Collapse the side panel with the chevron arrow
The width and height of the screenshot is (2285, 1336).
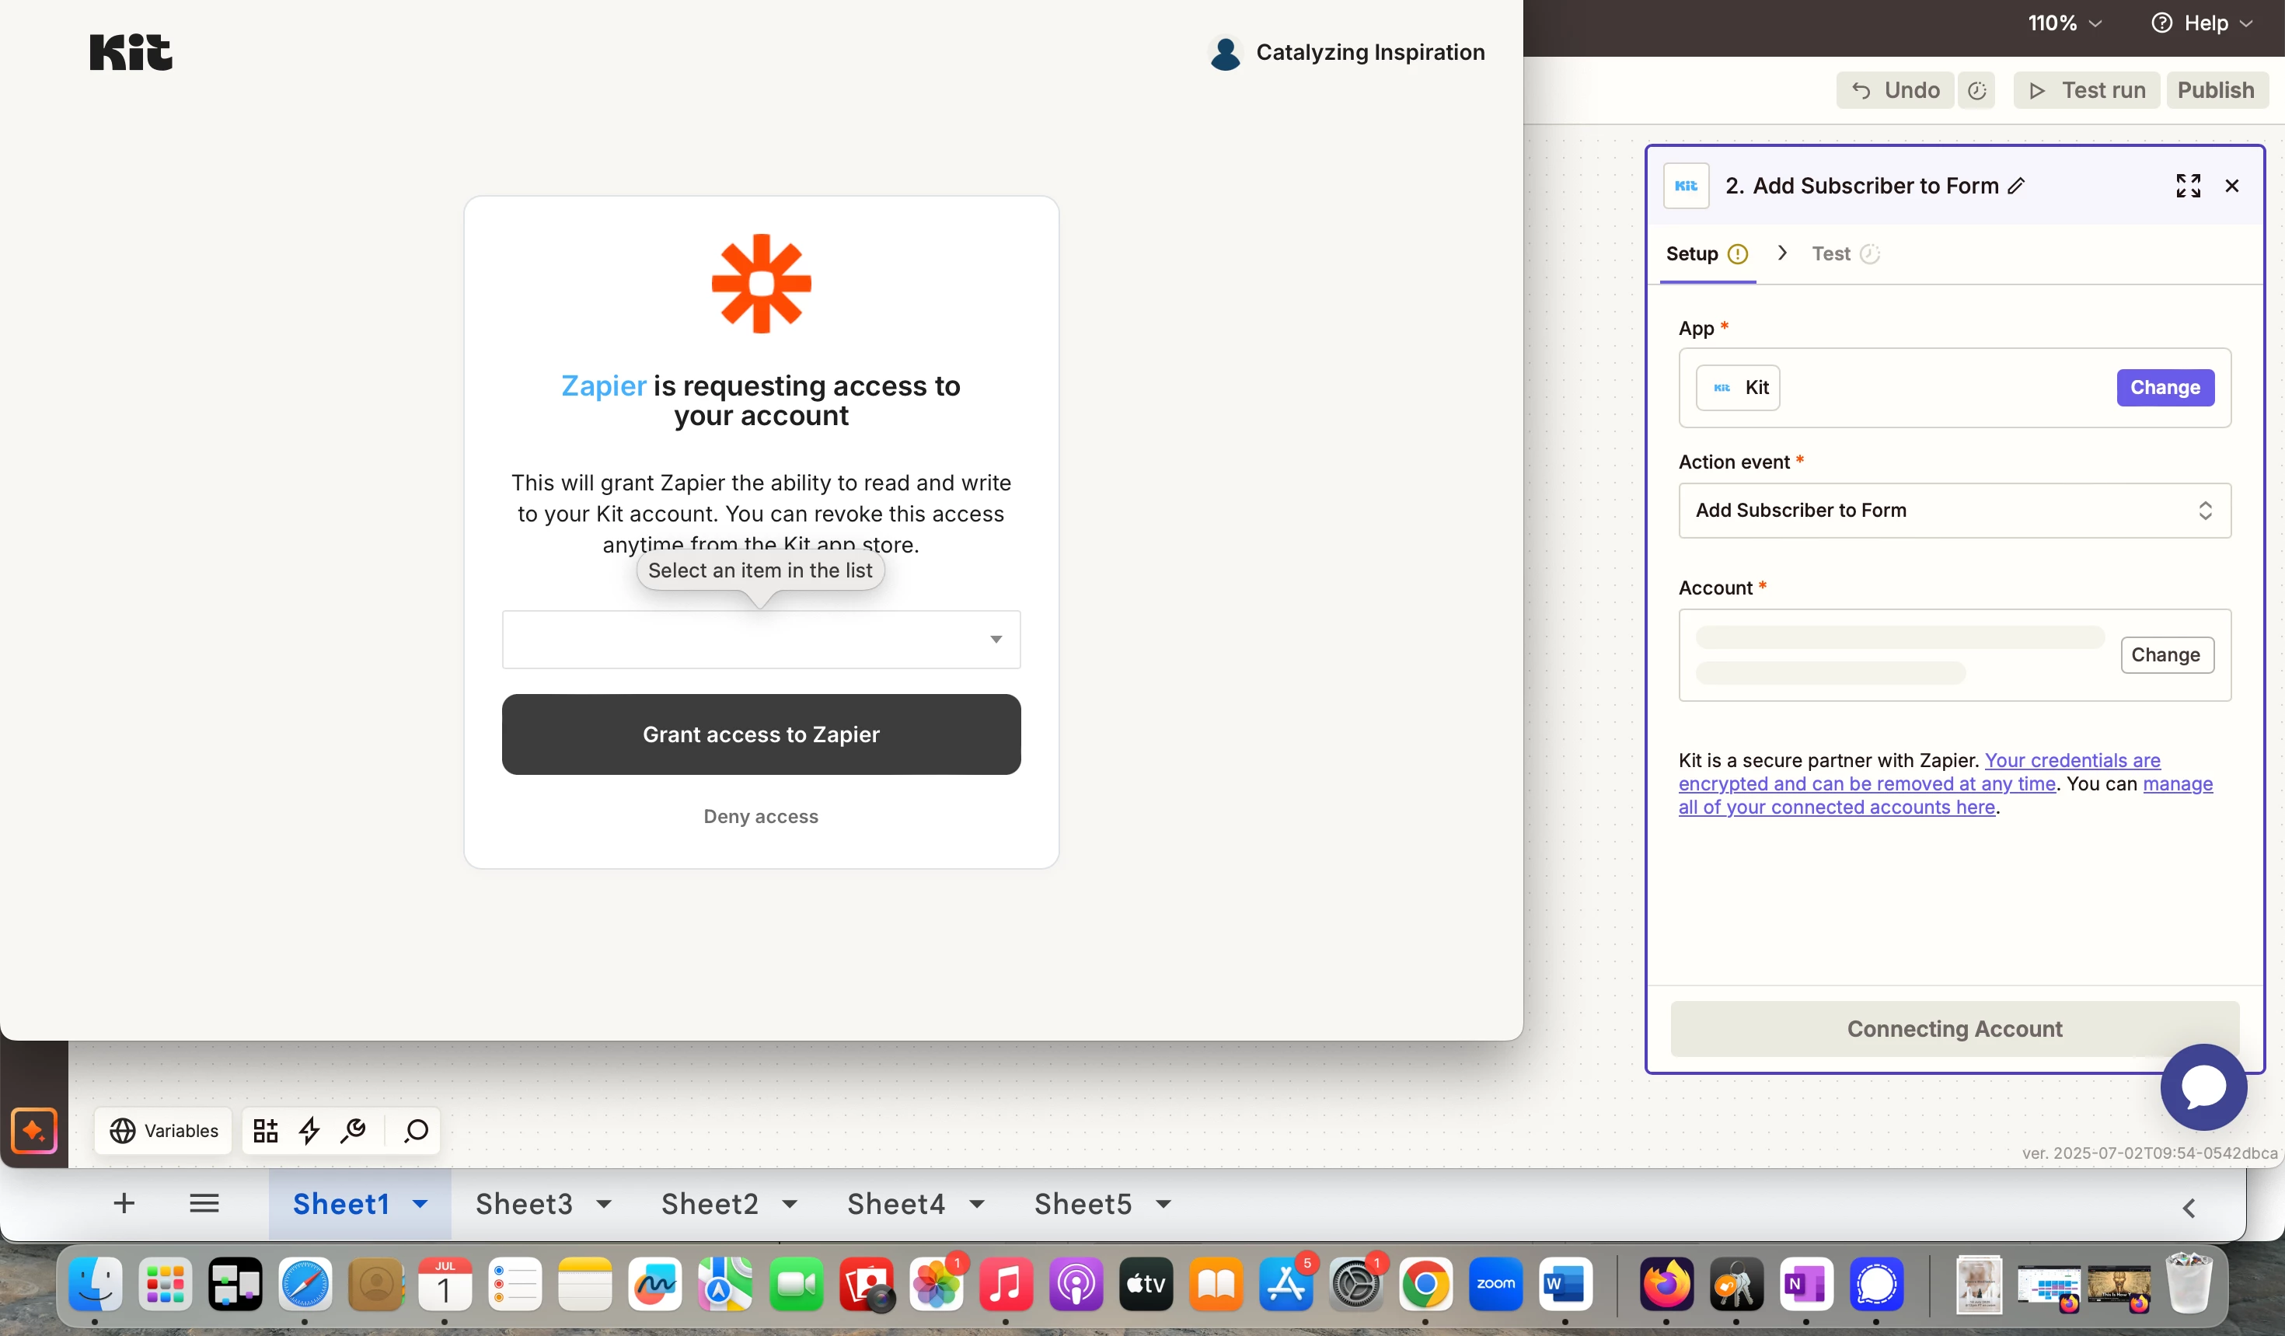pyautogui.click(x=2189, y=1207)
